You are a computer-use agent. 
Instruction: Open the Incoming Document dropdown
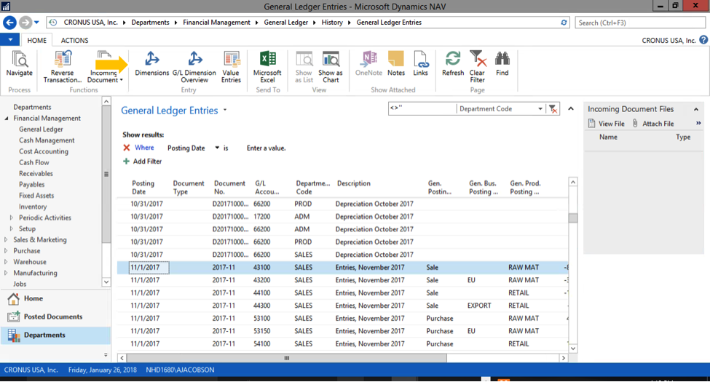coord(122,80)
